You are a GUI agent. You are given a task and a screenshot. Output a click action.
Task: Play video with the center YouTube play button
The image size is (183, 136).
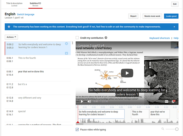(127, 73)
